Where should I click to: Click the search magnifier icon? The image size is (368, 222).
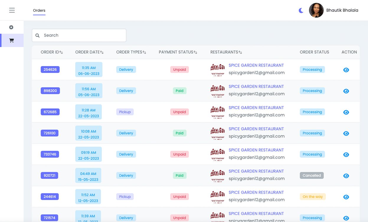pos(37,35)
